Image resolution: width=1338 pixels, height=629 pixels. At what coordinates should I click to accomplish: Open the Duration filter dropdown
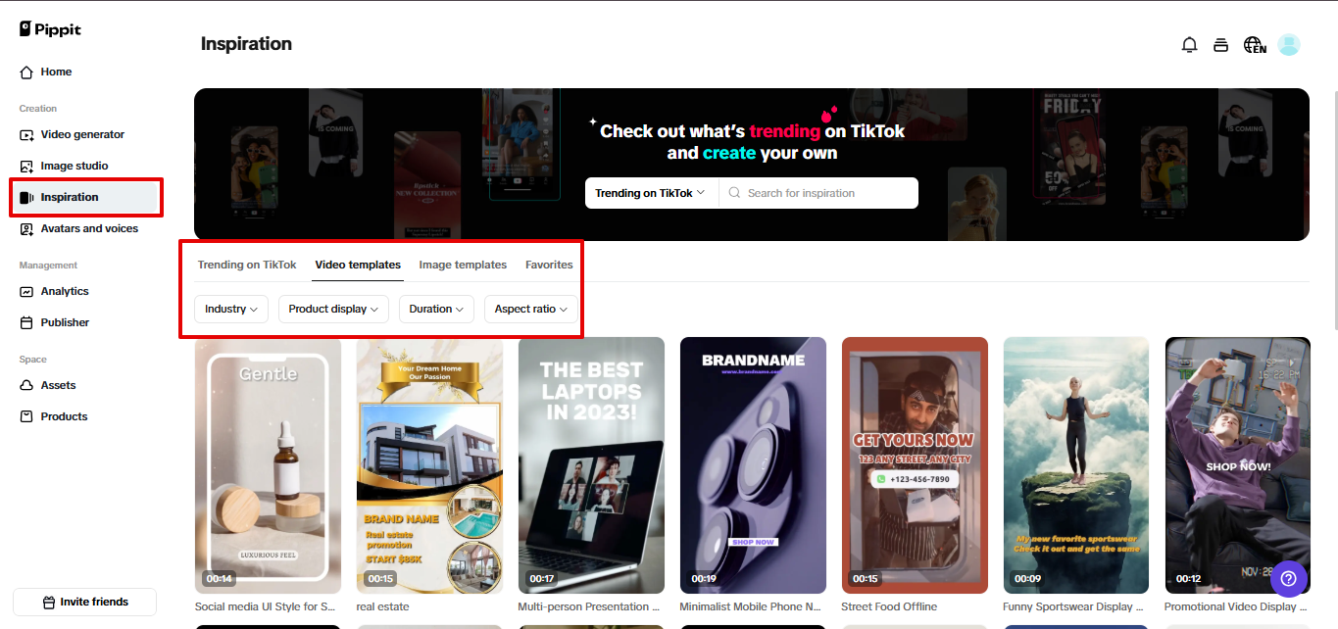436,309
